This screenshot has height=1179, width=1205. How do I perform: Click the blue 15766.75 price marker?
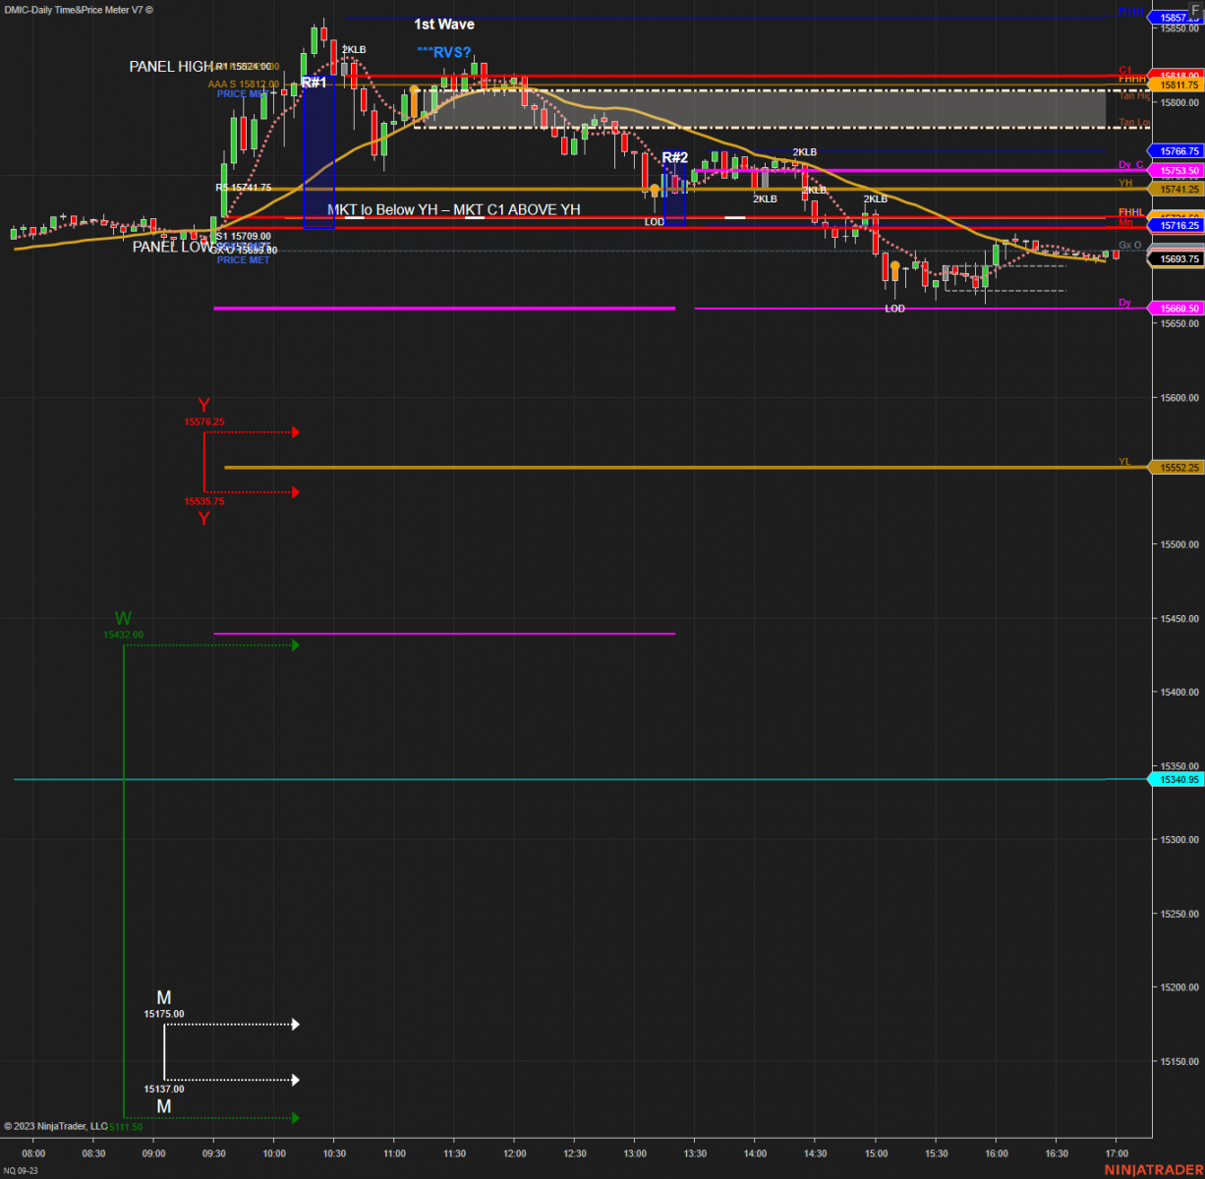tap(1177, 151)
